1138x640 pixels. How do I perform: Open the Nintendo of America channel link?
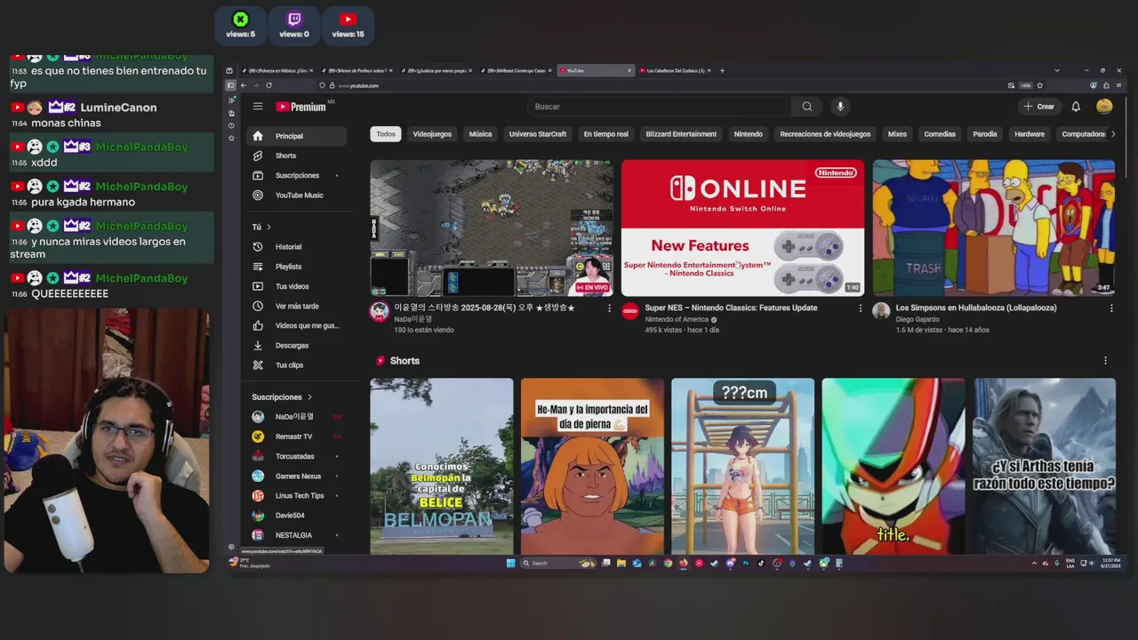click(x=677, y=319)
